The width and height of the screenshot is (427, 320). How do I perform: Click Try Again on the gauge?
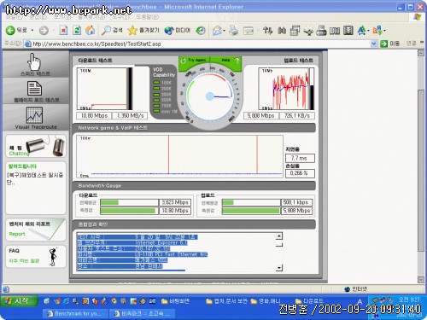tap(194, 61)
